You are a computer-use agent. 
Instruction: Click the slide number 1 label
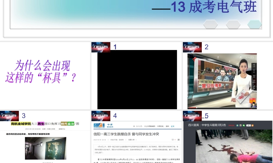click(x=115, y=47)
